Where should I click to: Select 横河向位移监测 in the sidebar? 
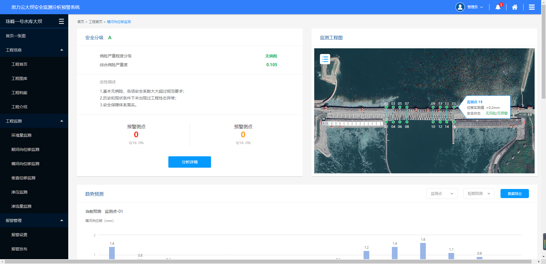coord(34,163)
